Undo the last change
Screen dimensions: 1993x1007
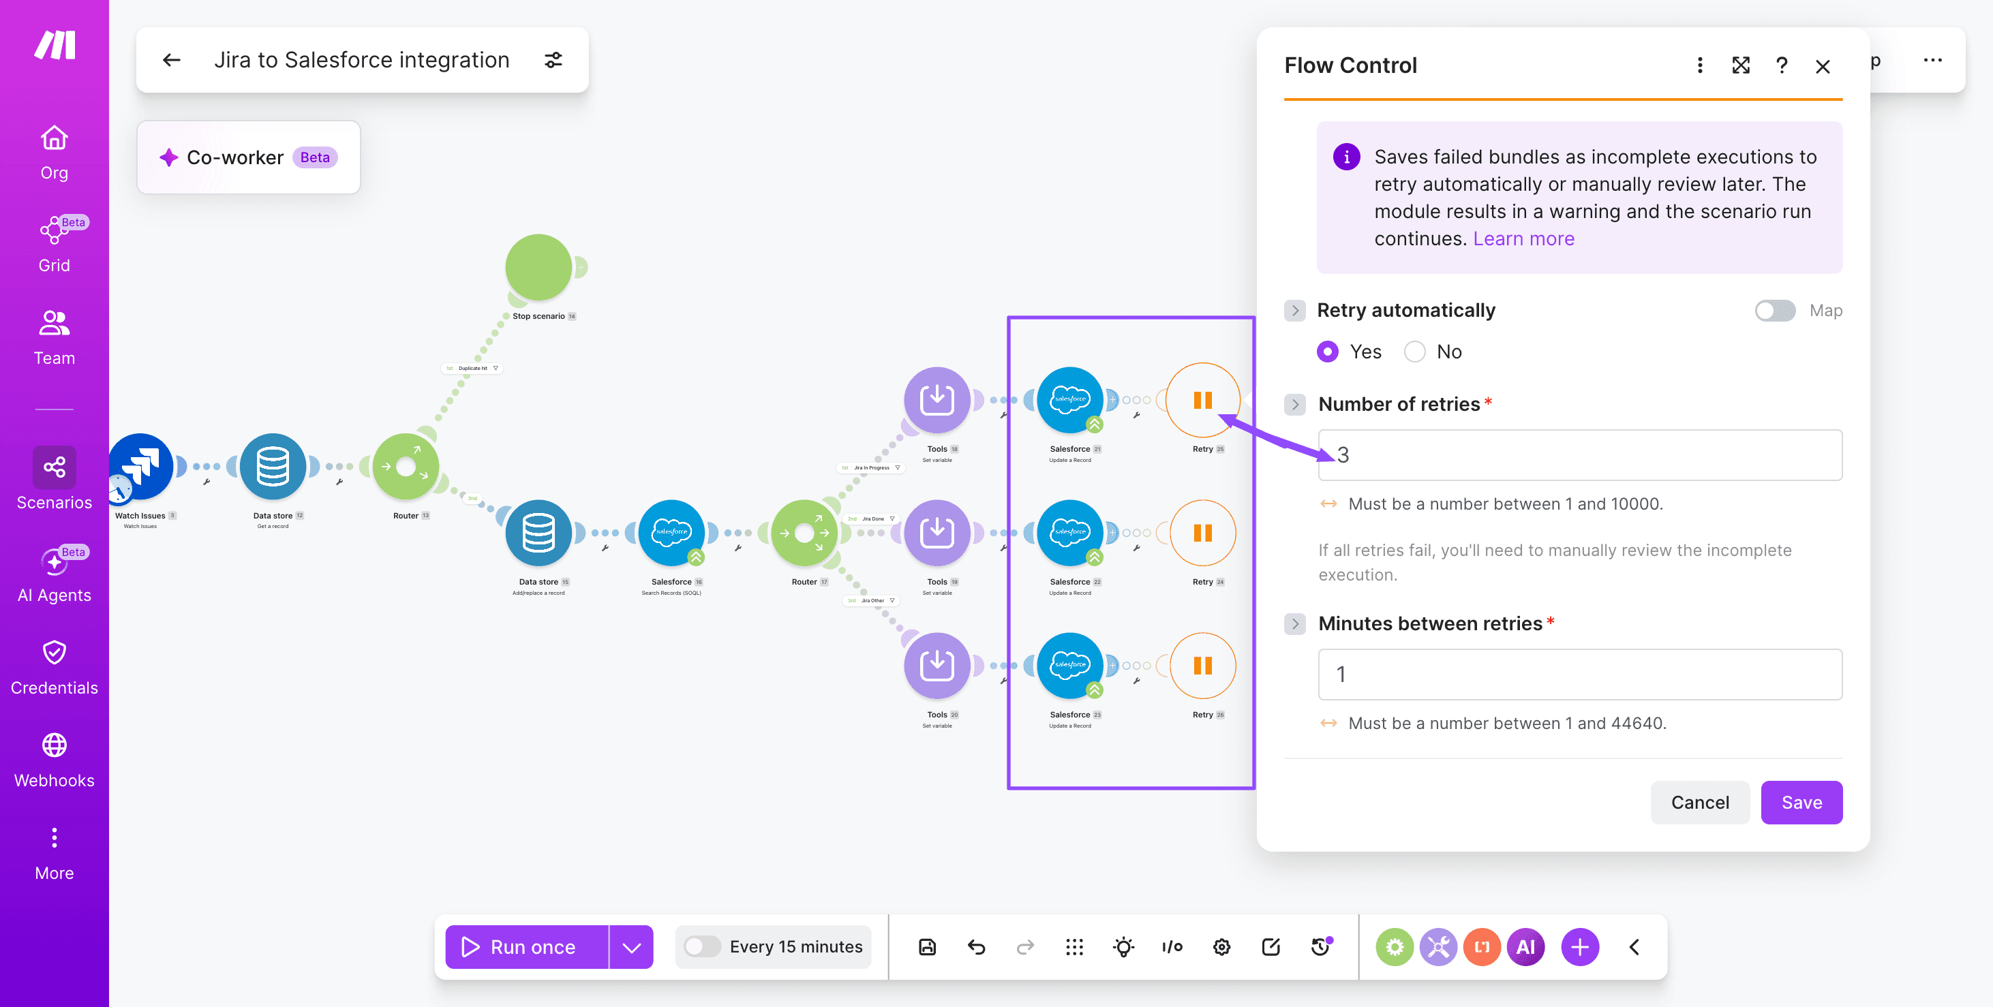point(976,948)
